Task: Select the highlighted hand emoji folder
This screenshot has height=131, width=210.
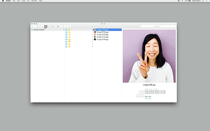Action: coord(79,30)
